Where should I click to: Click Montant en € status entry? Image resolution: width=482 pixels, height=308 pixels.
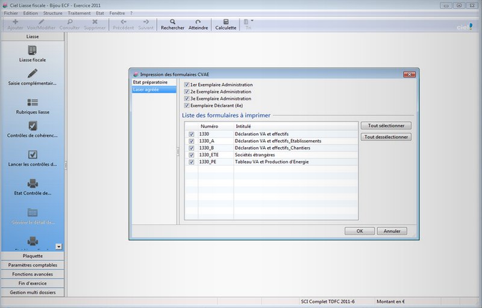(390, 301)
